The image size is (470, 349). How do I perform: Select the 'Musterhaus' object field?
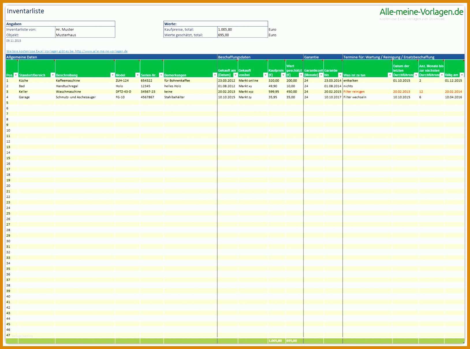(x=85, y=35)
